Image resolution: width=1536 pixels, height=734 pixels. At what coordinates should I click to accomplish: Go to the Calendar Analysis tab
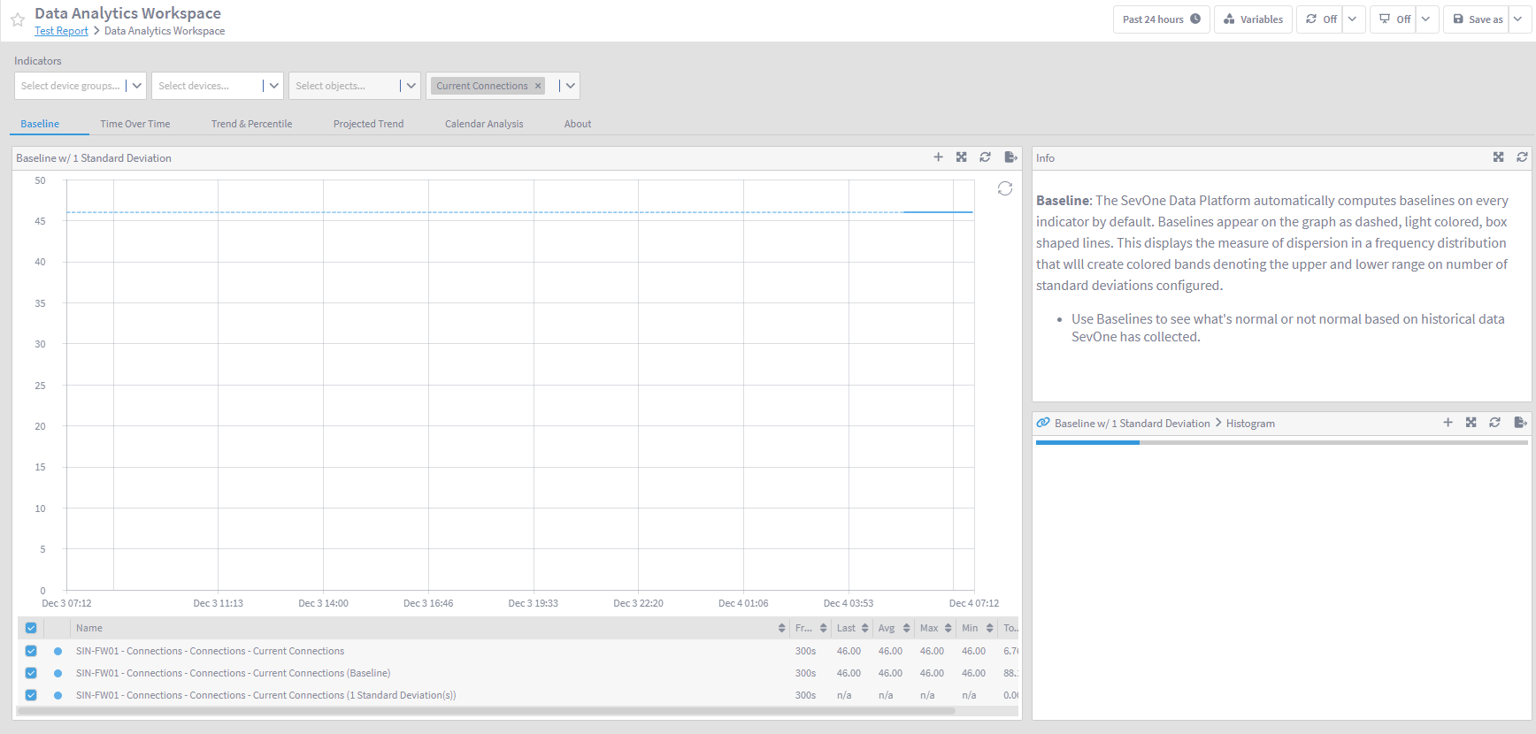coord(484,124)
